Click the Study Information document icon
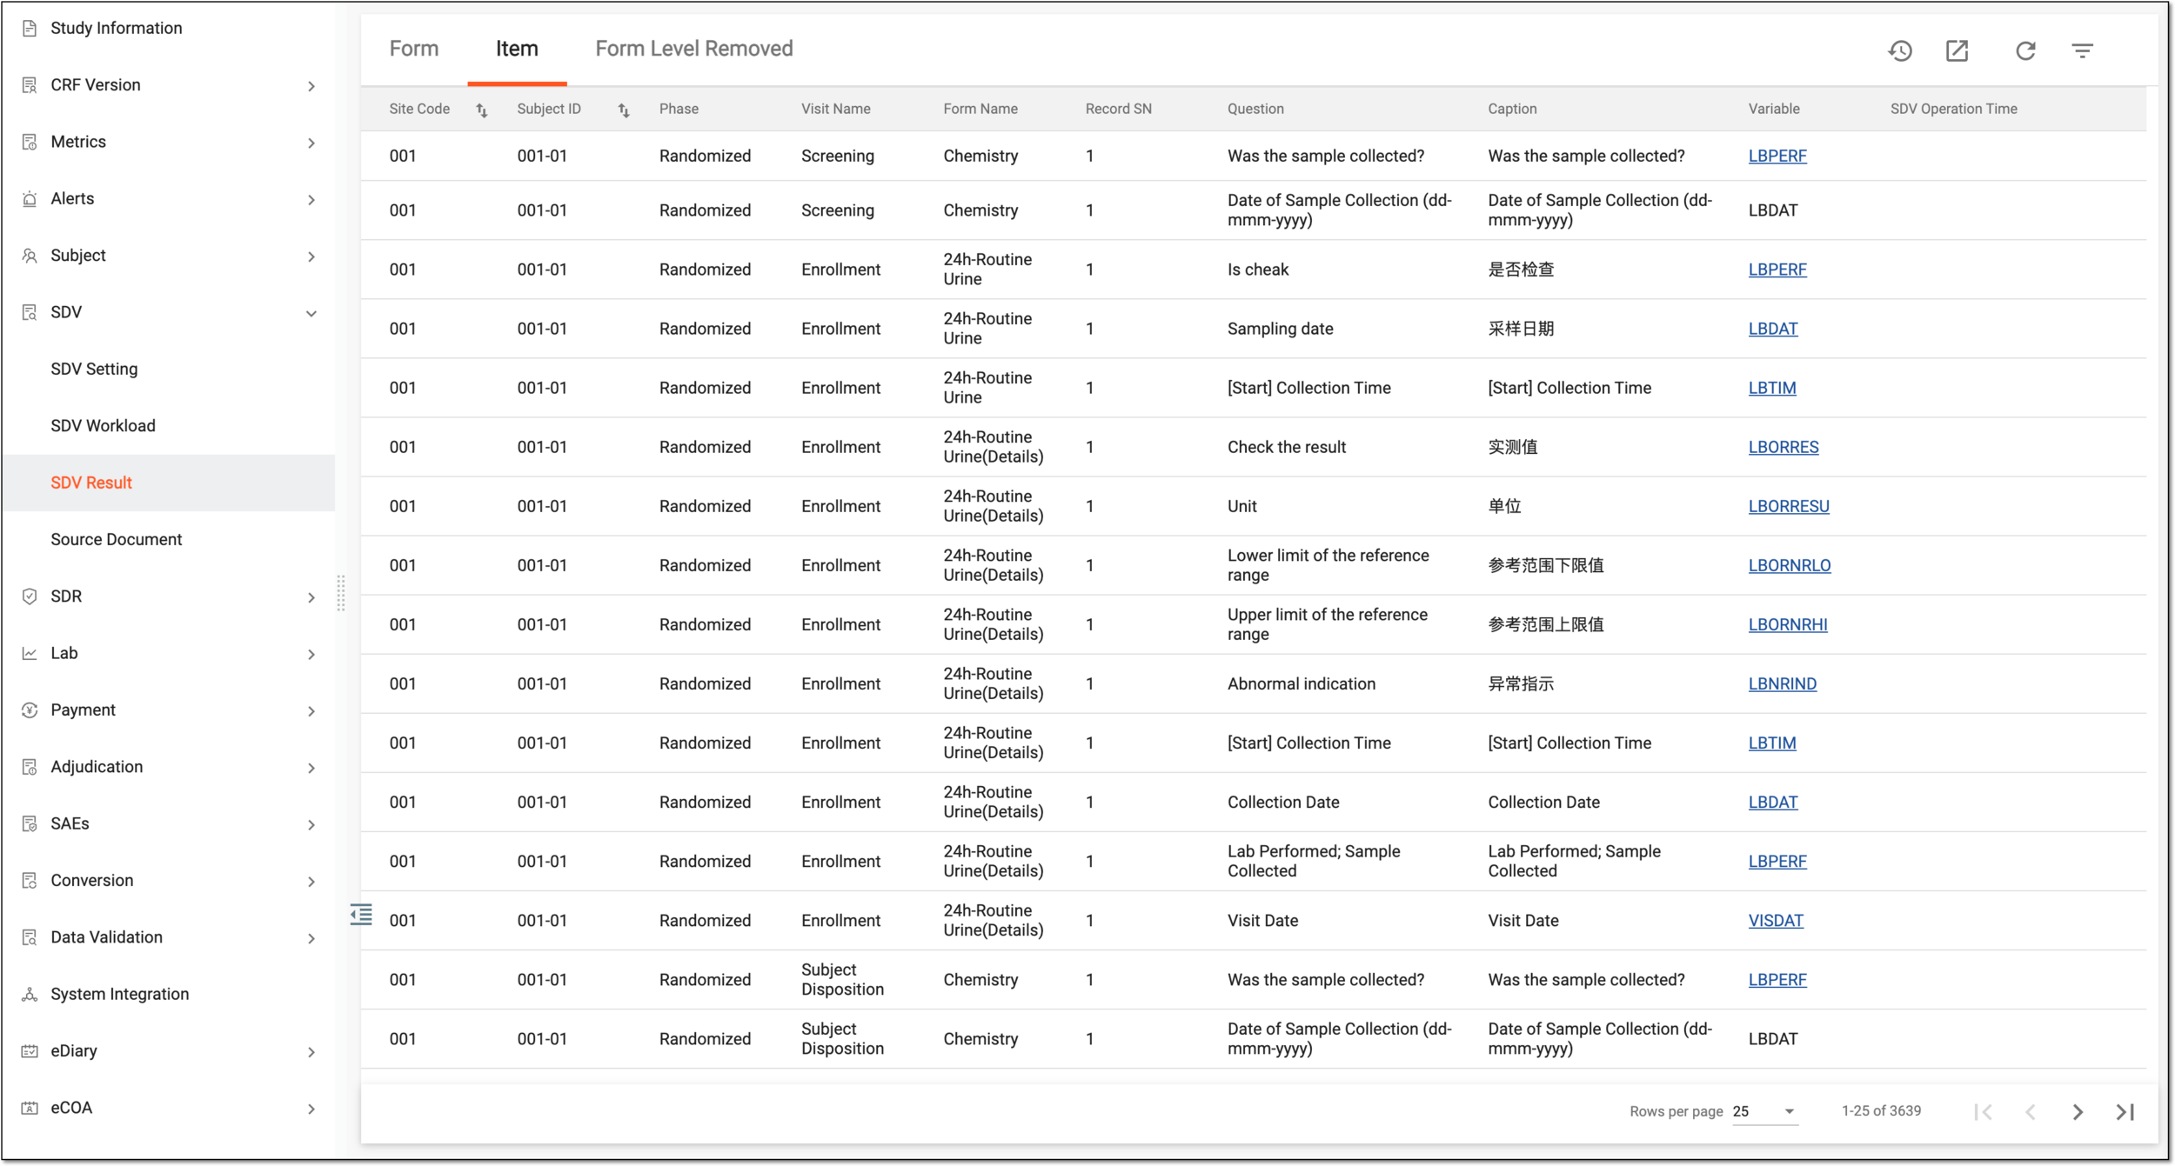 [30, 28]
